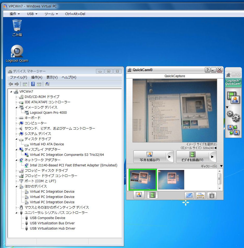Open image size selector 320x240 arrow
244x248 pixels.
click(215, 148)
